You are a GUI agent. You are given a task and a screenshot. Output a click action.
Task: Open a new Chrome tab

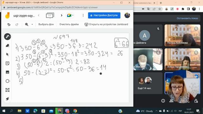coord(161,3)
